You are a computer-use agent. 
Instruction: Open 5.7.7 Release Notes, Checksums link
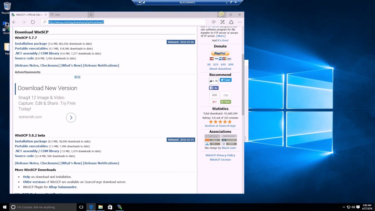[37, 65]
